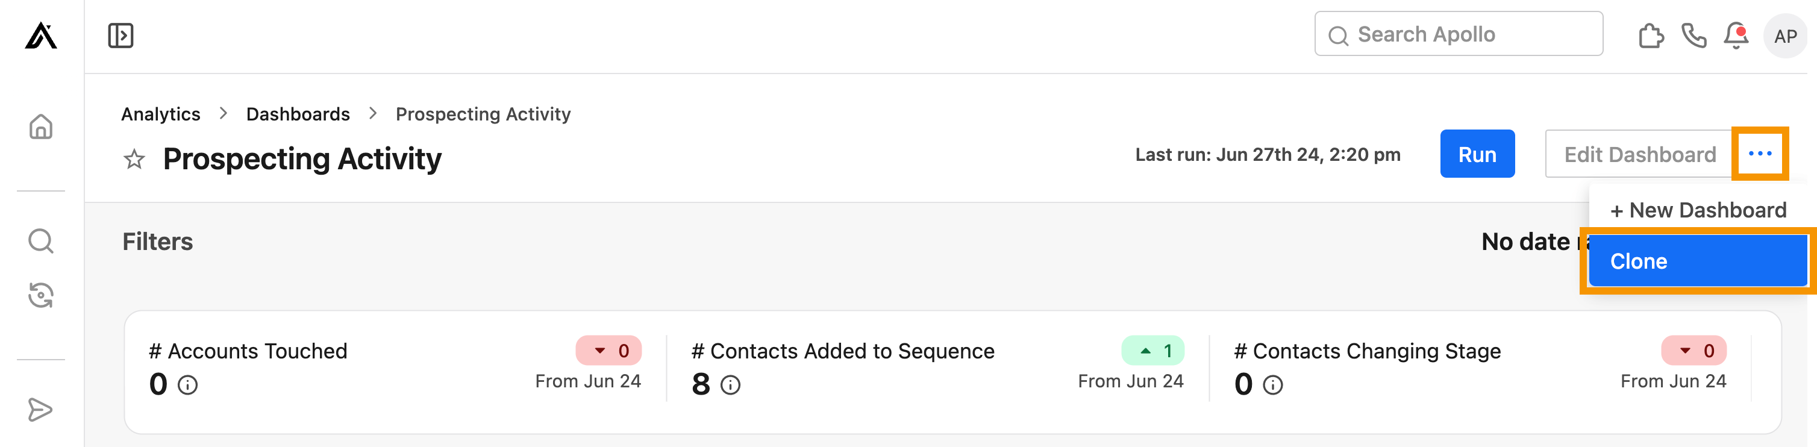Viewport: 1817px width, 447px height.
Task: Go to the Analytics breadcrumb link
Action: [x=161, y=114]
